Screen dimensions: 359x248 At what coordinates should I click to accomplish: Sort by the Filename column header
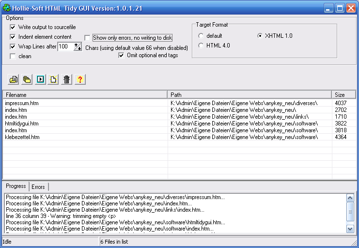(85, 95)
